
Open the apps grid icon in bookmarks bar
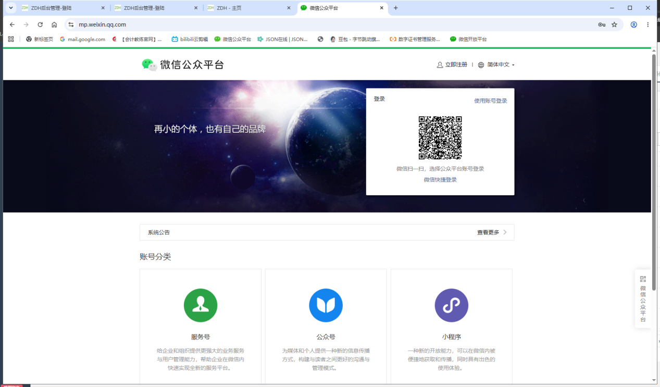click(x=11, y=39)
